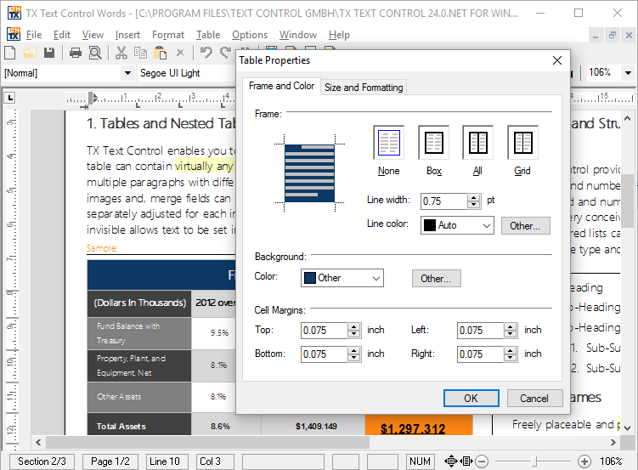Screen dimensions: 638x470
Task: Open Print Preview from the toolbar
Action: pyautogui.click(x=95, y=53)
